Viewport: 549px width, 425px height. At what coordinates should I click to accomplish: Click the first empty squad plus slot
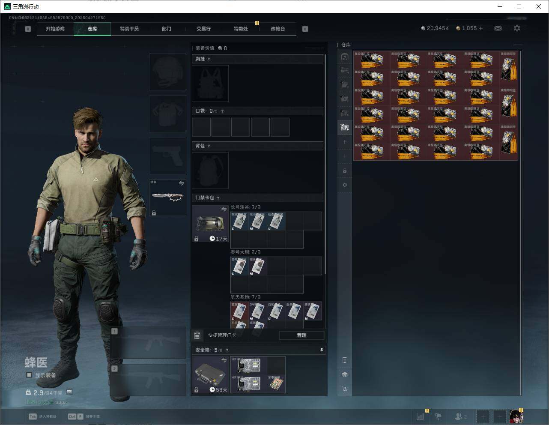pyautogui.click(x=483, y=416)
